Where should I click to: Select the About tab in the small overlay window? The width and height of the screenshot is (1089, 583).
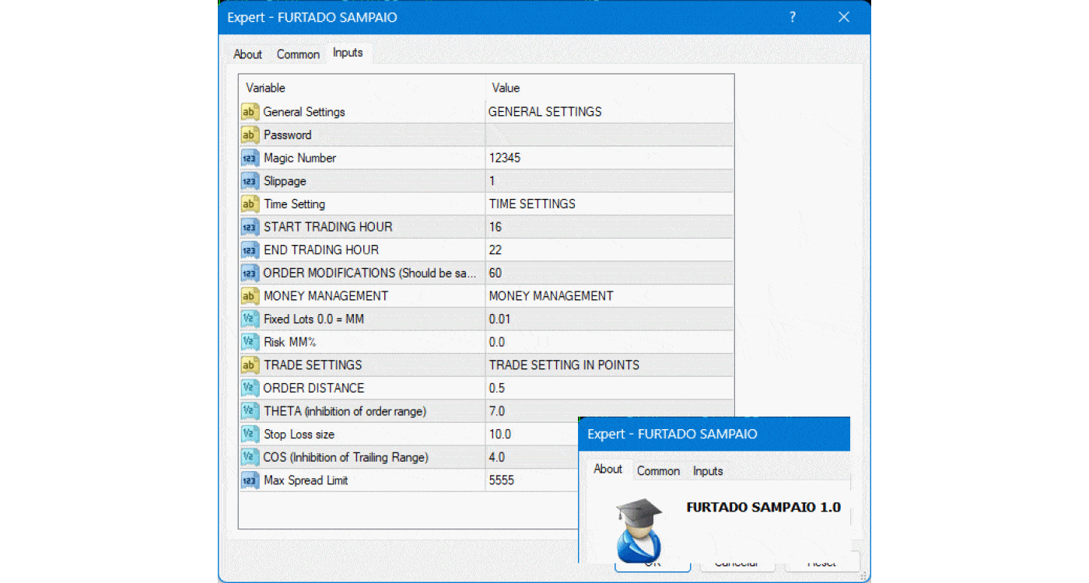pos(608,470)
